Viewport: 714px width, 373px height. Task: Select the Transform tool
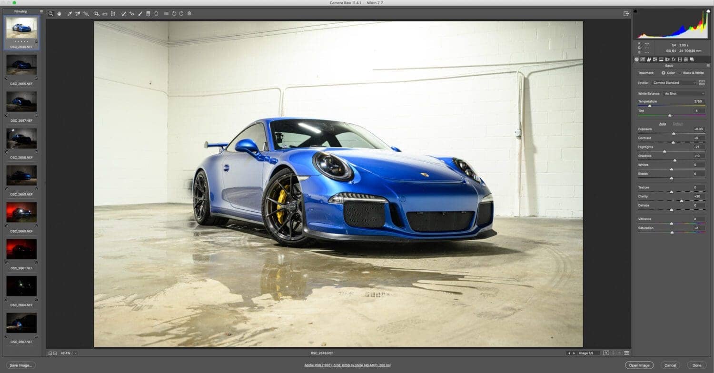point(113,14)
